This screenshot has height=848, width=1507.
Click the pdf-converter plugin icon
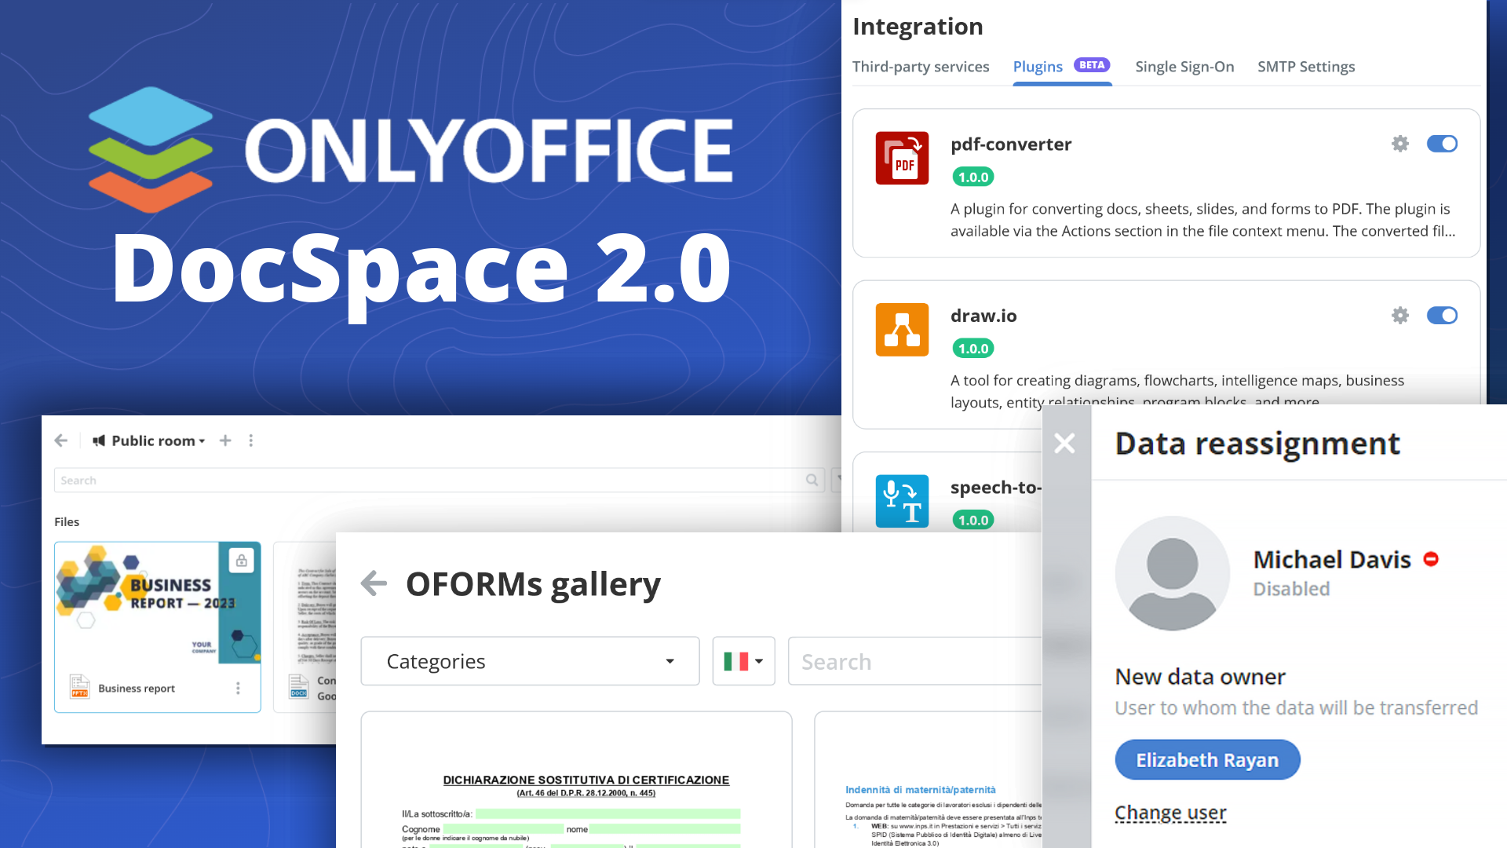pos(902,158)
